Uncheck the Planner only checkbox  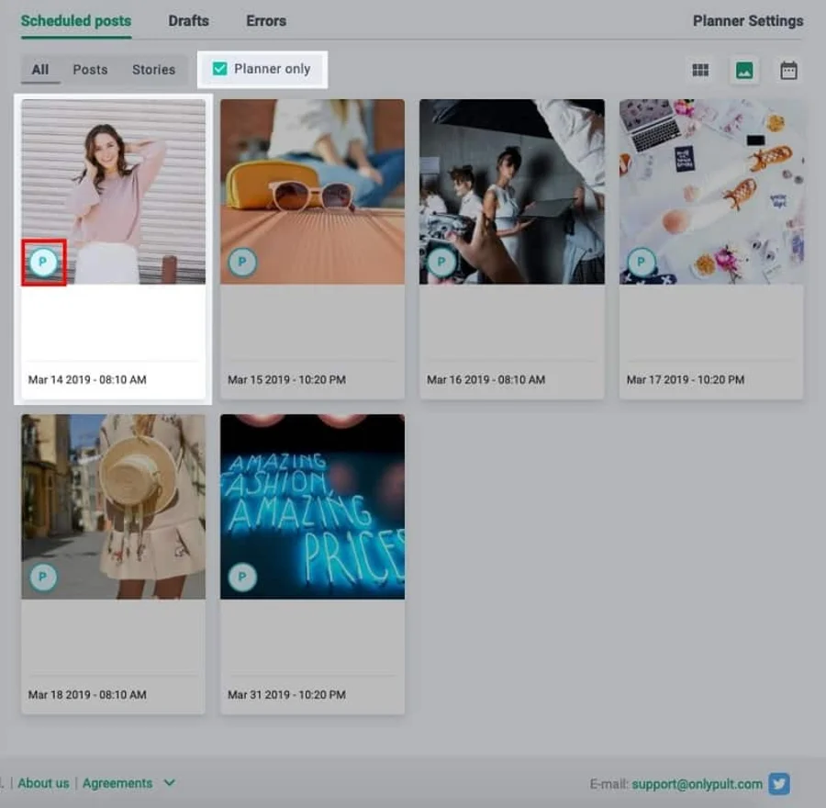220,69
